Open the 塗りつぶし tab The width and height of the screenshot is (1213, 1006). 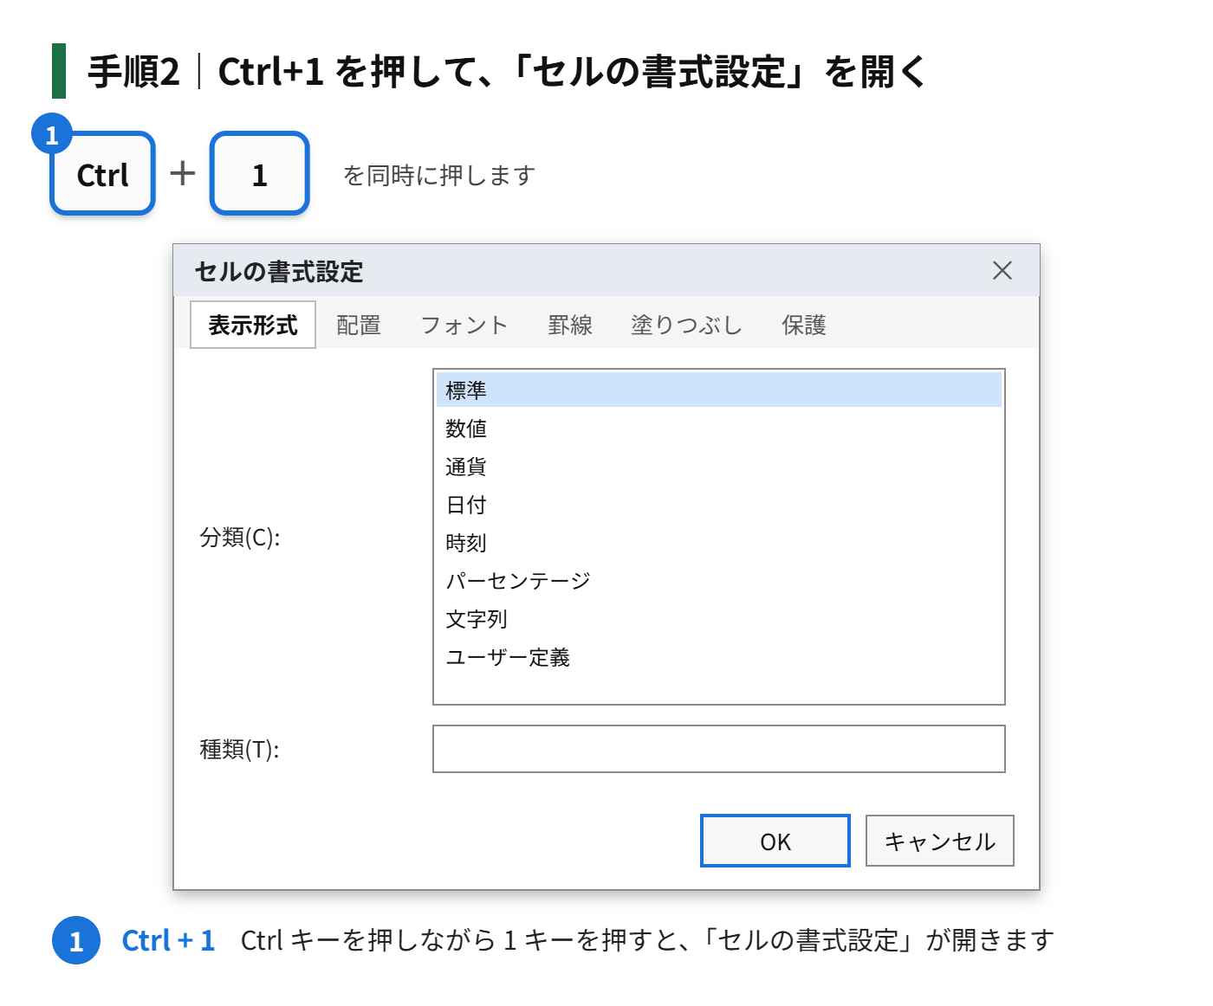pos(686,325)
